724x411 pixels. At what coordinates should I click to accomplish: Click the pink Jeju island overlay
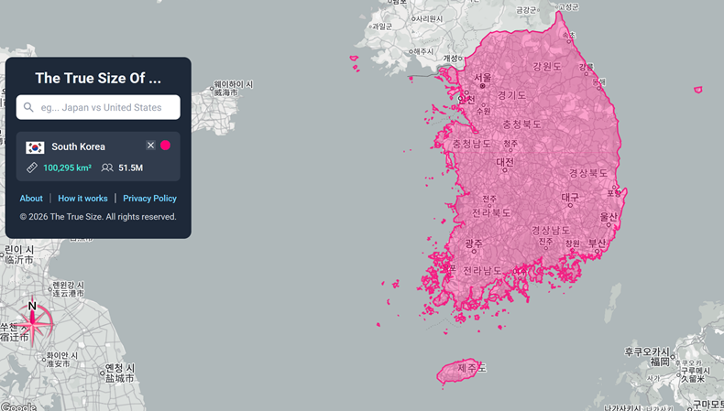click(458, 372)
